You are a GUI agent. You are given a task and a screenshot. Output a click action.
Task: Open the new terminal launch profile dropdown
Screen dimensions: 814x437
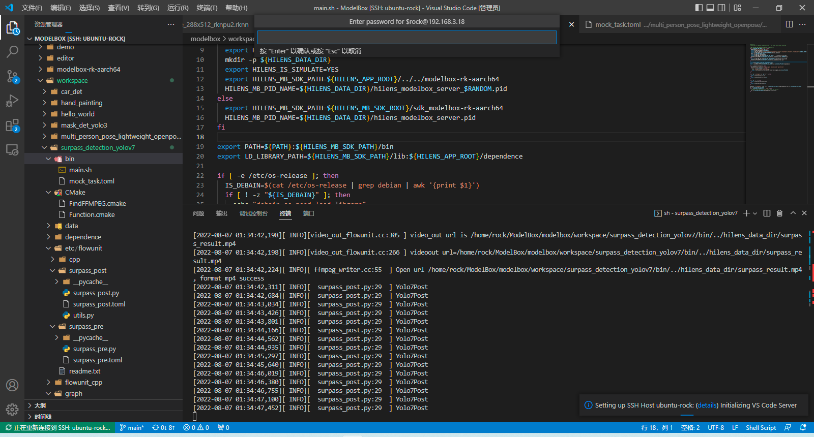pos(755,213)
